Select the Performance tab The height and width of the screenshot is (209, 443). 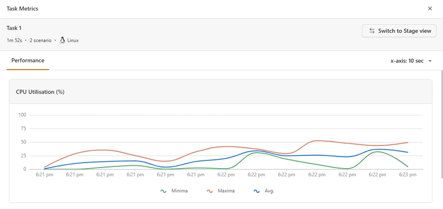(28, 60)
